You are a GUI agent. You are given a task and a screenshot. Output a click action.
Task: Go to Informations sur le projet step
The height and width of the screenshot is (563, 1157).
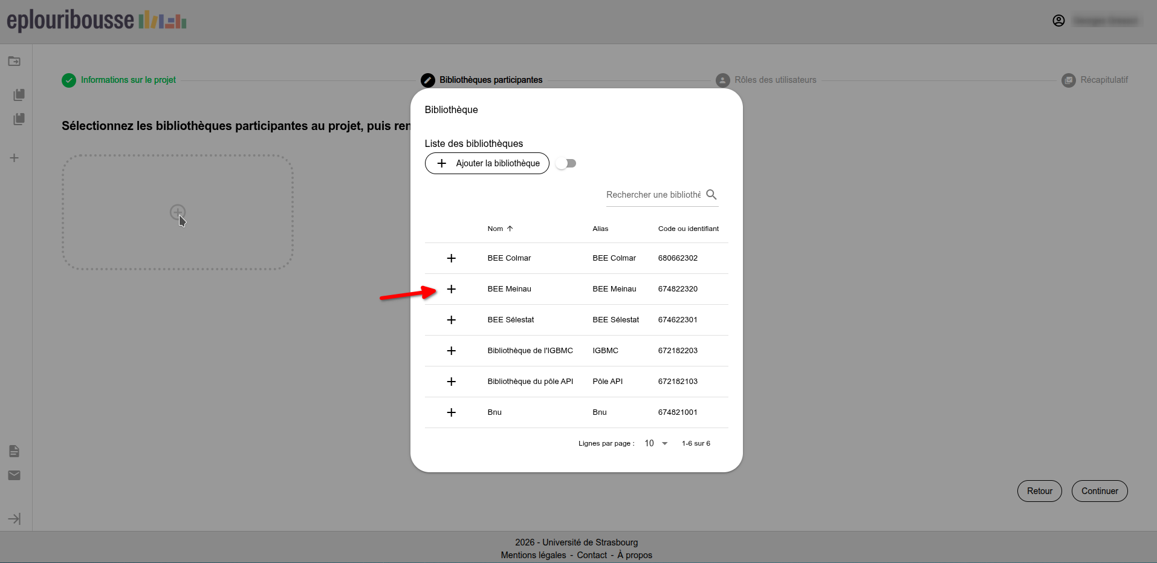coord(128,80)
